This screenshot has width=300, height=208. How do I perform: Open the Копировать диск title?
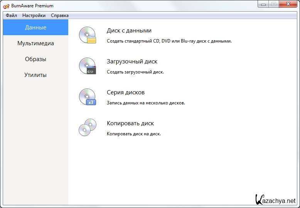tap(130, 123)
